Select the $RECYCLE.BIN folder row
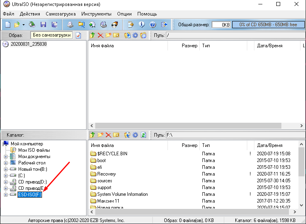Viewport: 306px width, 224px height. (x=193, y=154)
